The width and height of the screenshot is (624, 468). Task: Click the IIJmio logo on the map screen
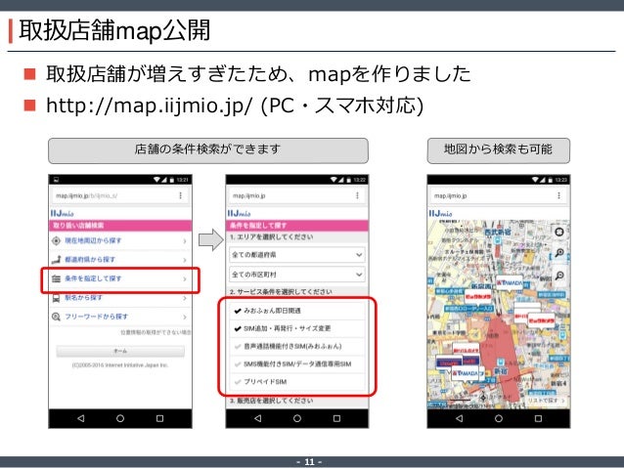tap(440, 214)
